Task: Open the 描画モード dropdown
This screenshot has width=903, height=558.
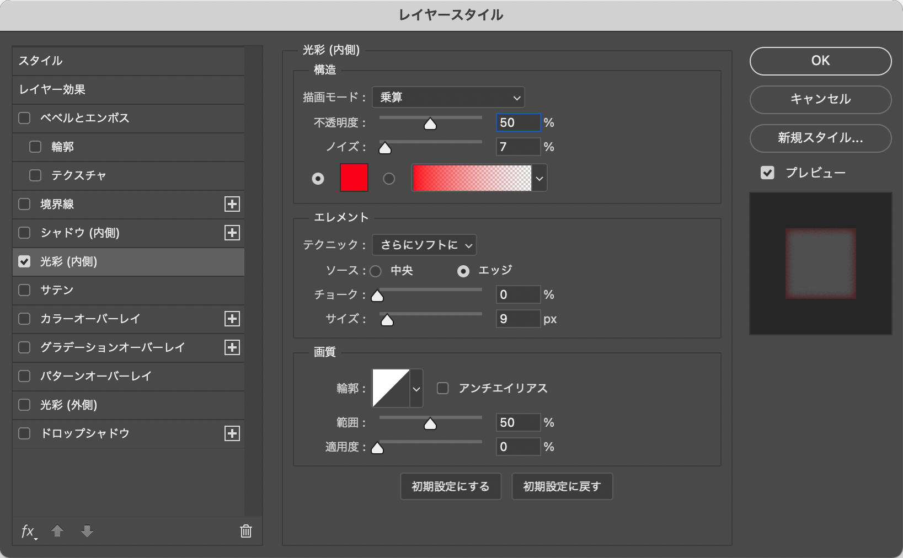Action: pos(448,98)
